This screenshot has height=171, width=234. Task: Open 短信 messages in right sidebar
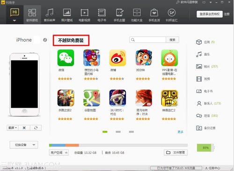[x=207, y=116]
